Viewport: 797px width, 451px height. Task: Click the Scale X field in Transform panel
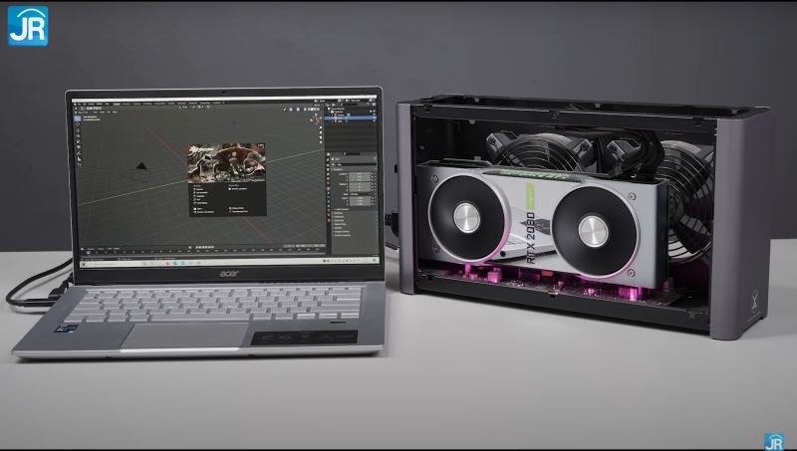pos(360,198)
